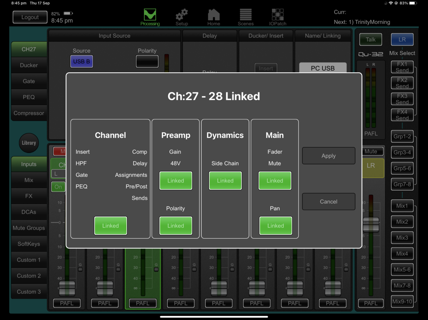This screenshot has height=320, width=428.
Task: Unlink the Preamp Polarity setting
Action: click(x=176, y=225)
